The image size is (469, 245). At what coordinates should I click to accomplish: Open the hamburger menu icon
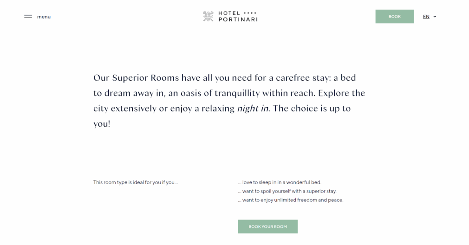pos(28,17)
